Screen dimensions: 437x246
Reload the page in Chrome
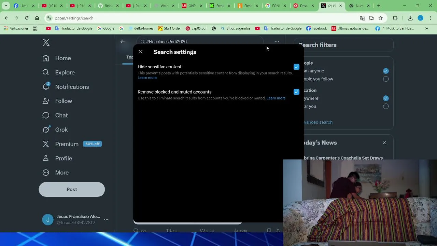(27, 18)
